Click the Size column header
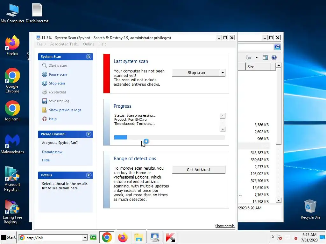Image resolution: width=326 pixels, height=244 pixels. [259, 67]
